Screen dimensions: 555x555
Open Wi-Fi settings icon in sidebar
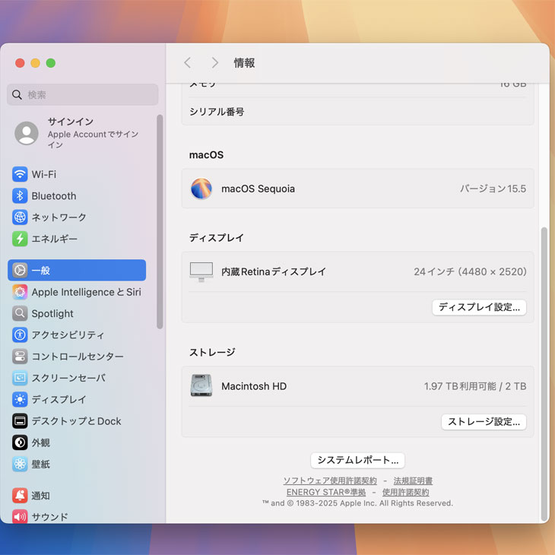(x=20, y=174)
